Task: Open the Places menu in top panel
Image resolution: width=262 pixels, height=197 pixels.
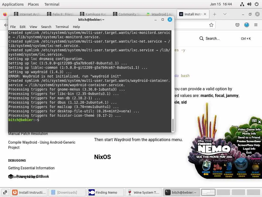Action: (33, 4)
